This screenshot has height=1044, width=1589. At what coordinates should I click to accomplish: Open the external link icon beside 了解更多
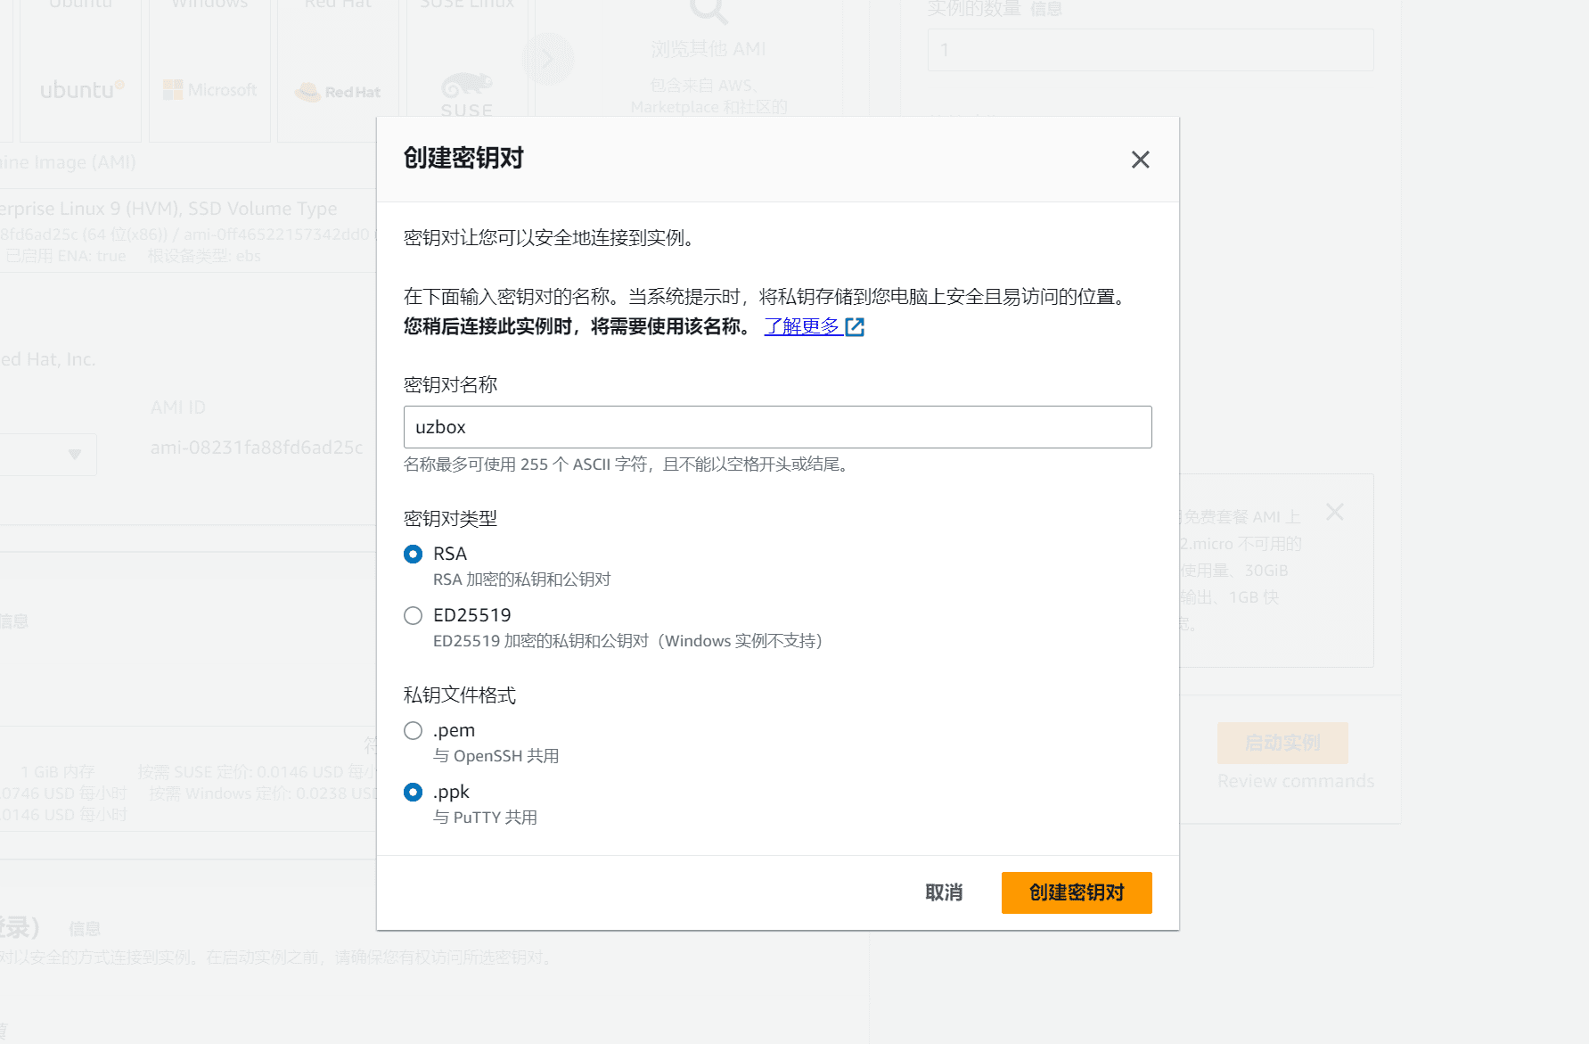point(855,326)
